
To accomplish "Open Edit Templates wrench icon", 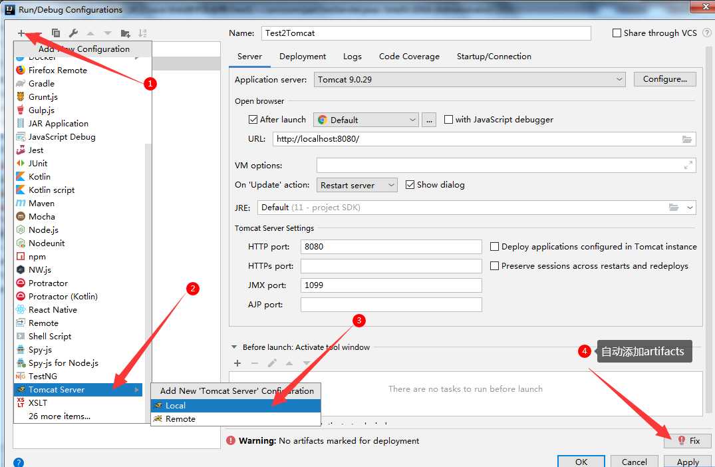I will tap(73, 33).
